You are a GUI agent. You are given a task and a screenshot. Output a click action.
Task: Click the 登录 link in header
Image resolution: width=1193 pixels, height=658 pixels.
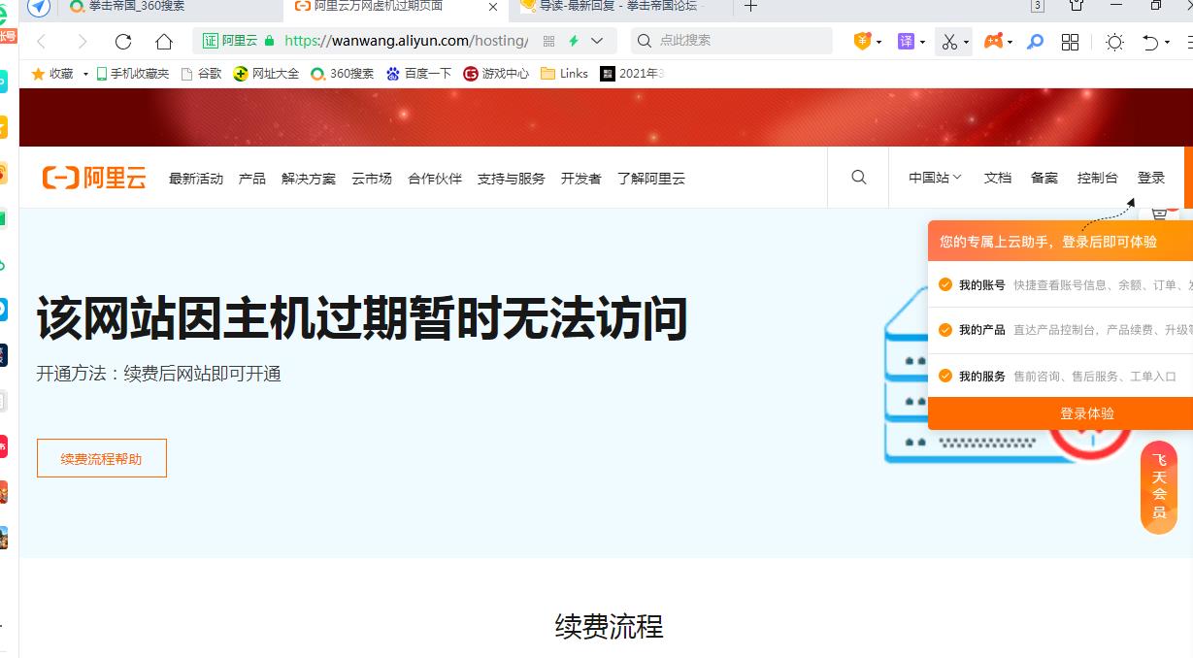(x=1151, y=178)
